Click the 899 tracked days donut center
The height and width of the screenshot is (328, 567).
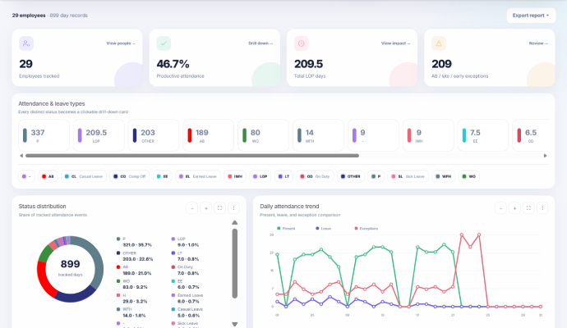(x=70, y=268)
